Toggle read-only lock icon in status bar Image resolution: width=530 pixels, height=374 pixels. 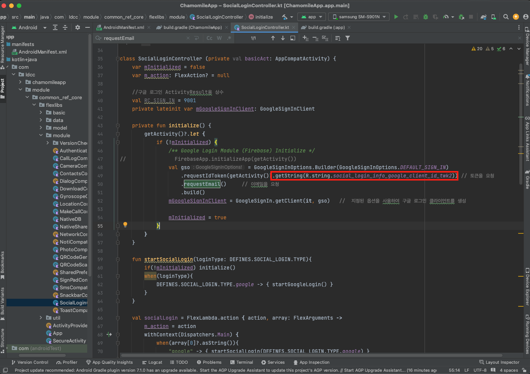(x=524, y=370)
